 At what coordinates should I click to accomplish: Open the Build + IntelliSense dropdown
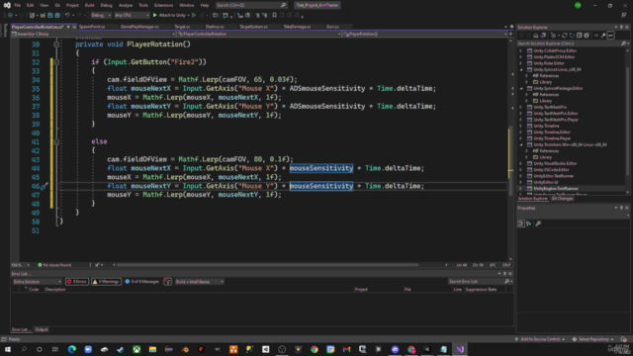[199, 282]
